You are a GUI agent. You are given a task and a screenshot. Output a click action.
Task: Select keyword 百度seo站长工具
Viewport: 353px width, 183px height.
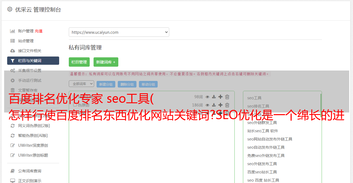[262, 172]
